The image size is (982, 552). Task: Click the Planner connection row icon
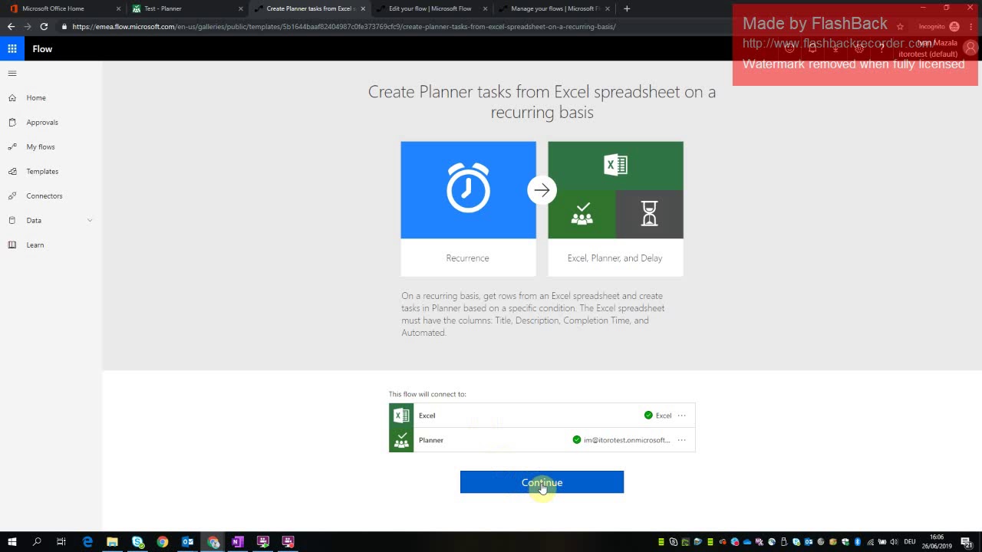tap(401, 440)
